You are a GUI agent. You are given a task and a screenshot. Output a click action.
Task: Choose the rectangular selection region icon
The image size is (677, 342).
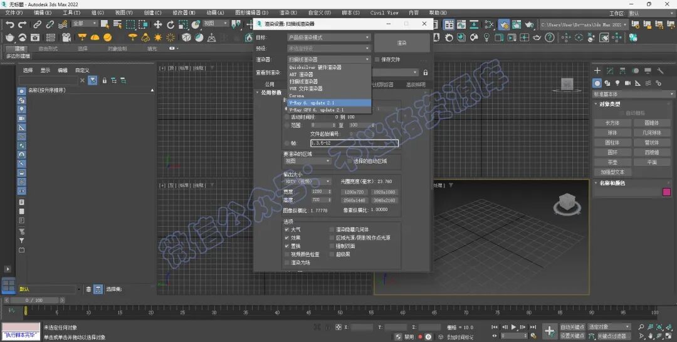[x=130, y=24]
